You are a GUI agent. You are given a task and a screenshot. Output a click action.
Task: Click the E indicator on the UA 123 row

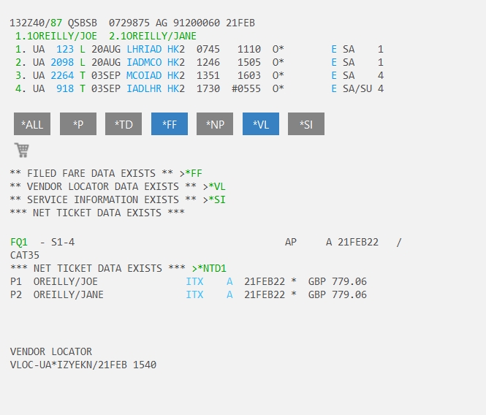tap(334, 49)
